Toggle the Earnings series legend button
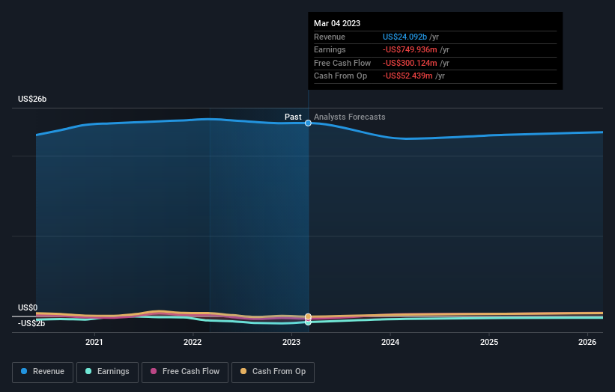 click(x=107, y=372)
